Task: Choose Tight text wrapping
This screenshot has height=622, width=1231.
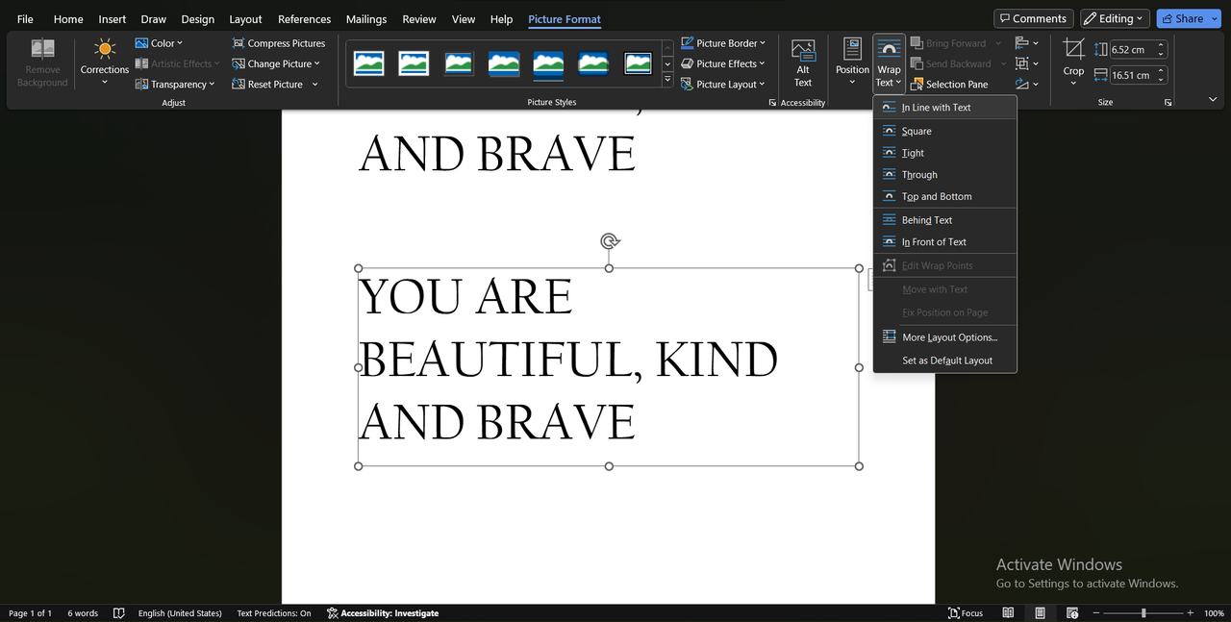Action: click(945, 153)
